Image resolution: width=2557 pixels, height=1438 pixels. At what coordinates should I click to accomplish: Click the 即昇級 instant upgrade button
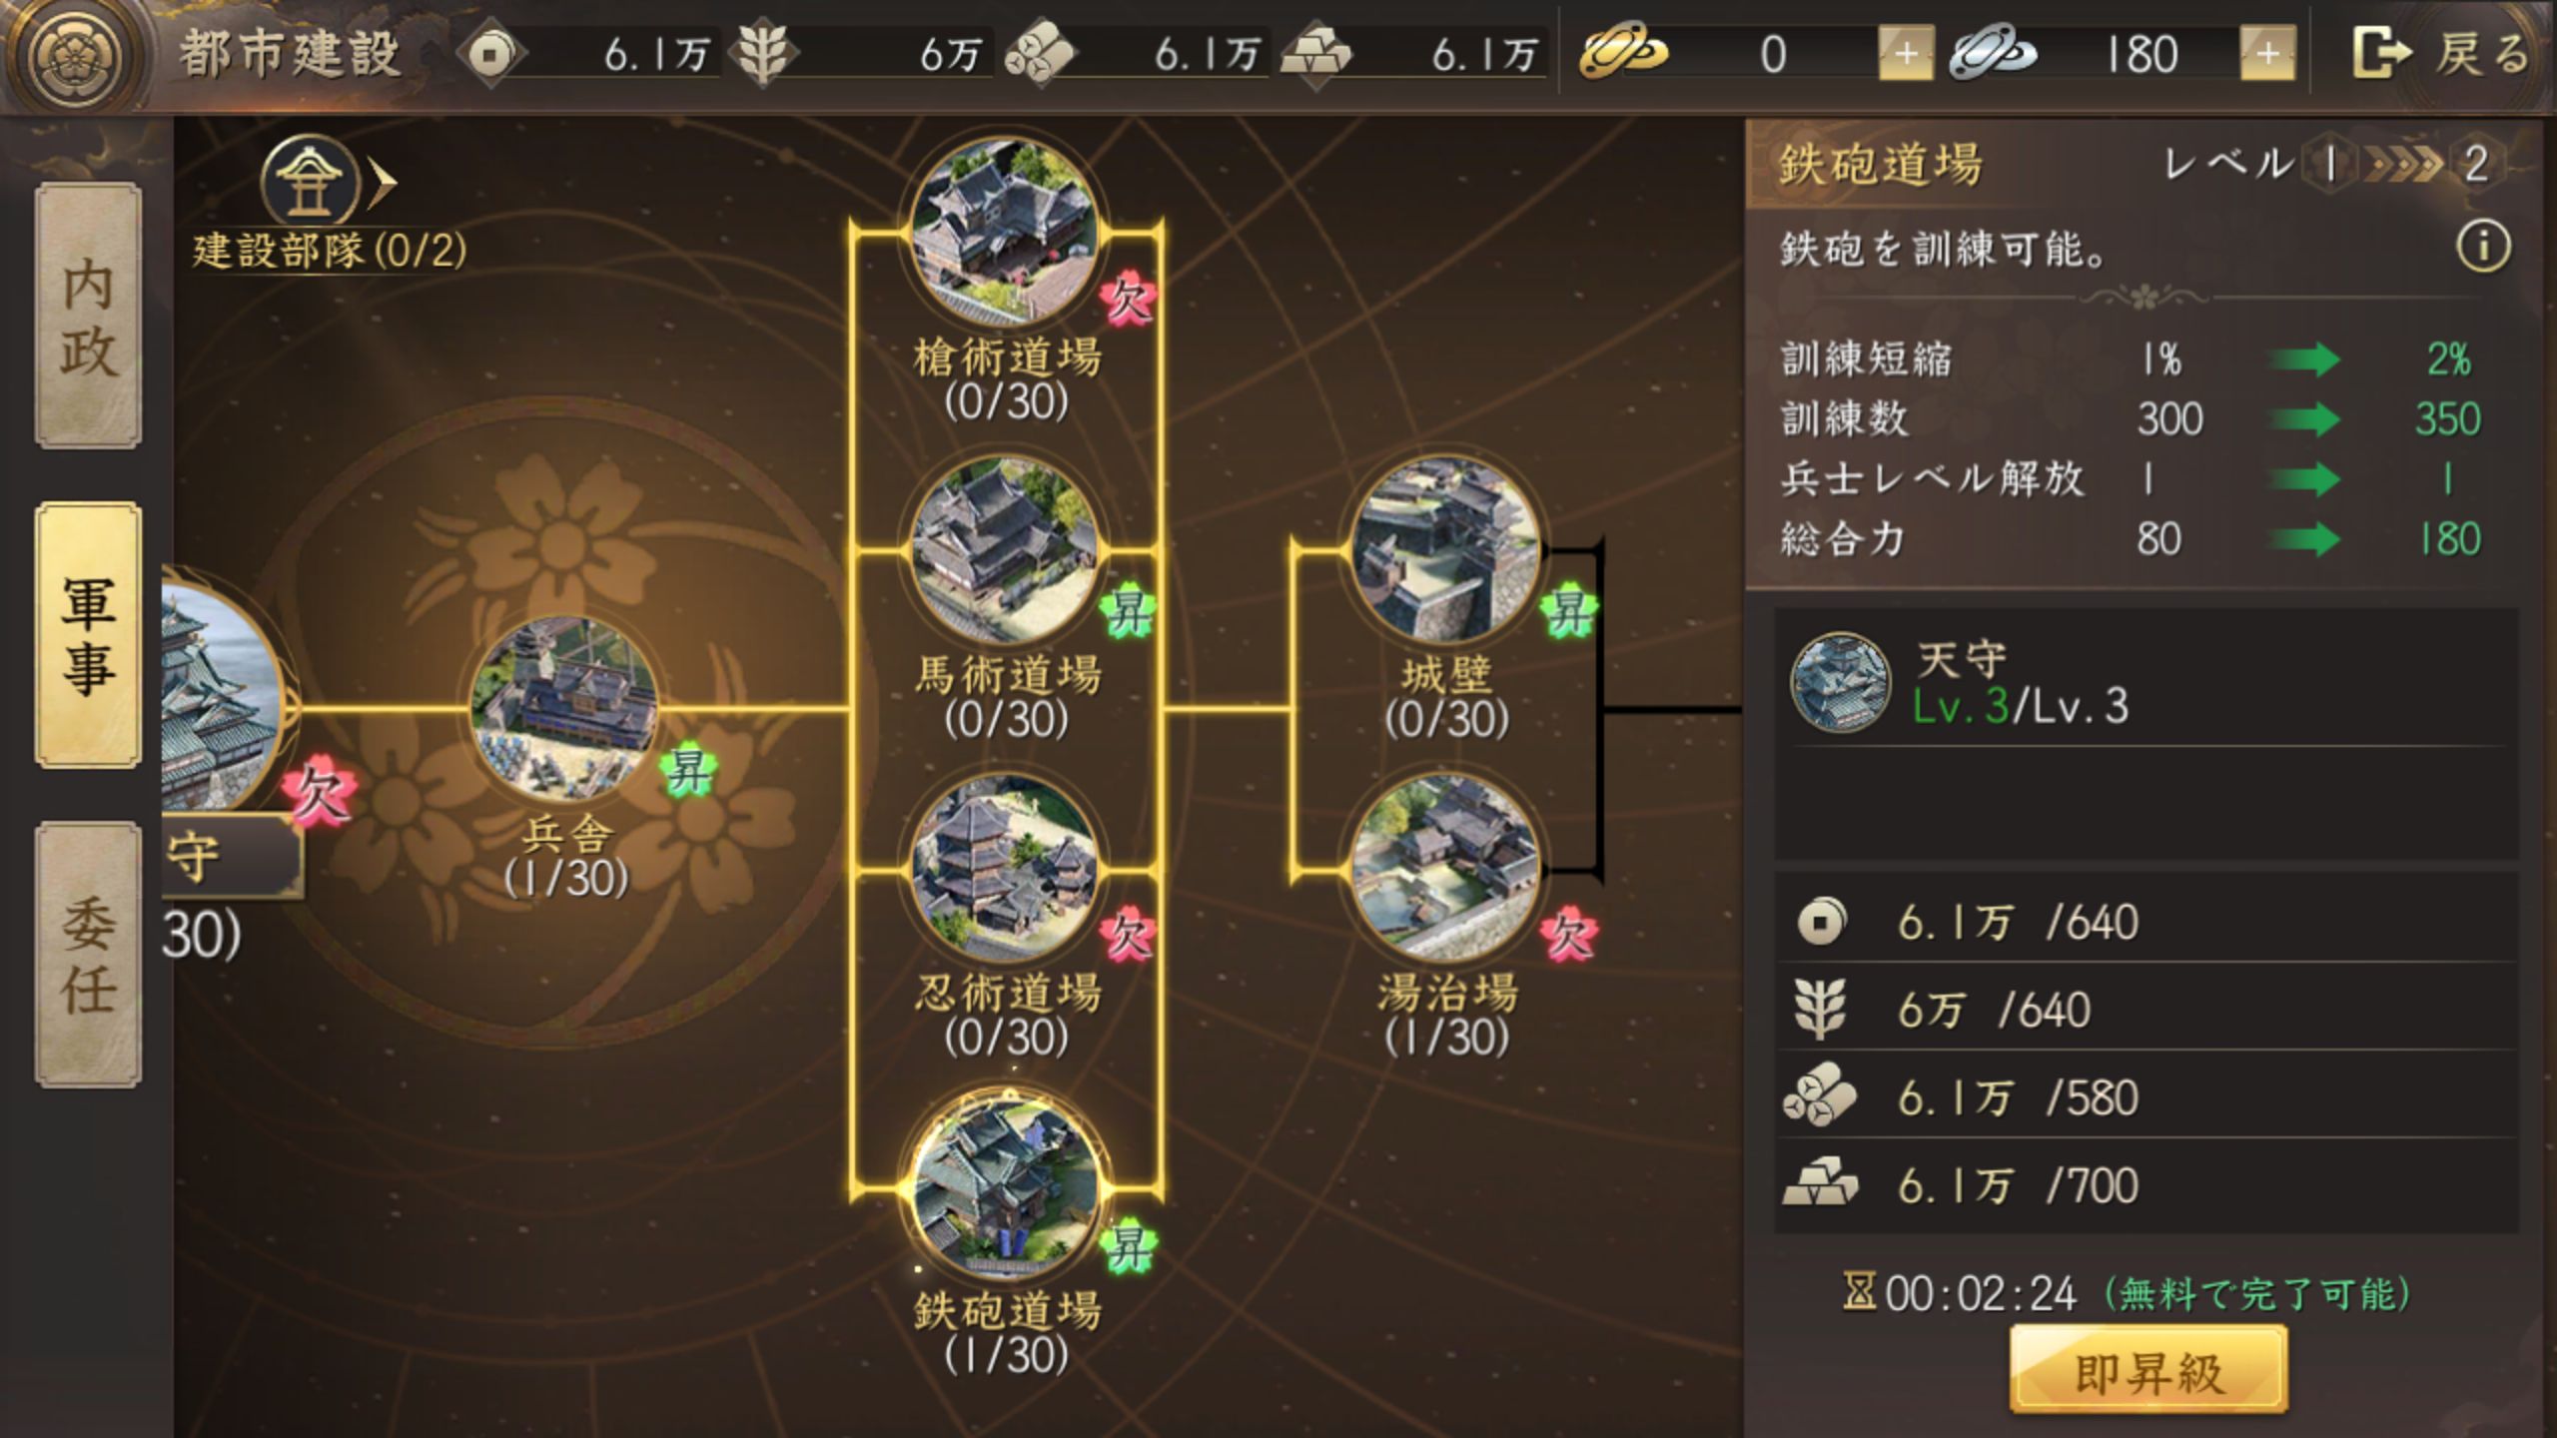2148,1371
